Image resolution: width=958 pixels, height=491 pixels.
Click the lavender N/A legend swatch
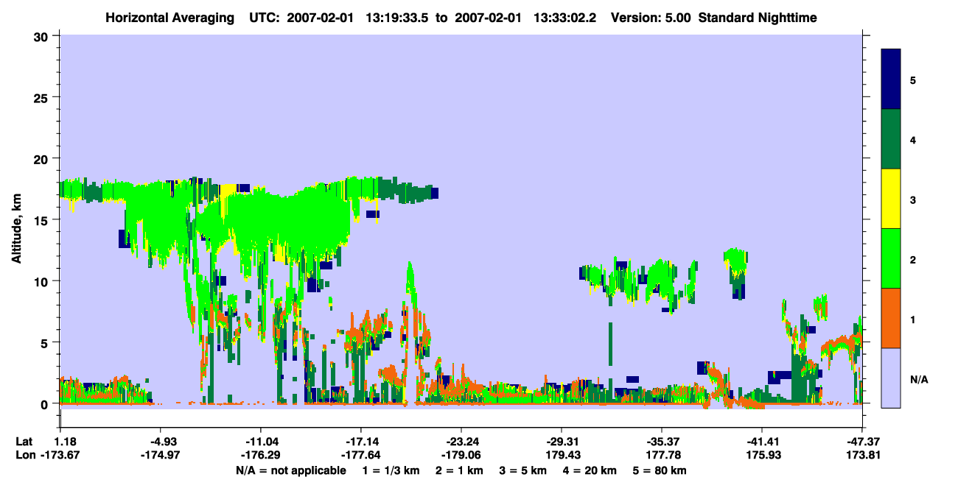click(891, 378)
